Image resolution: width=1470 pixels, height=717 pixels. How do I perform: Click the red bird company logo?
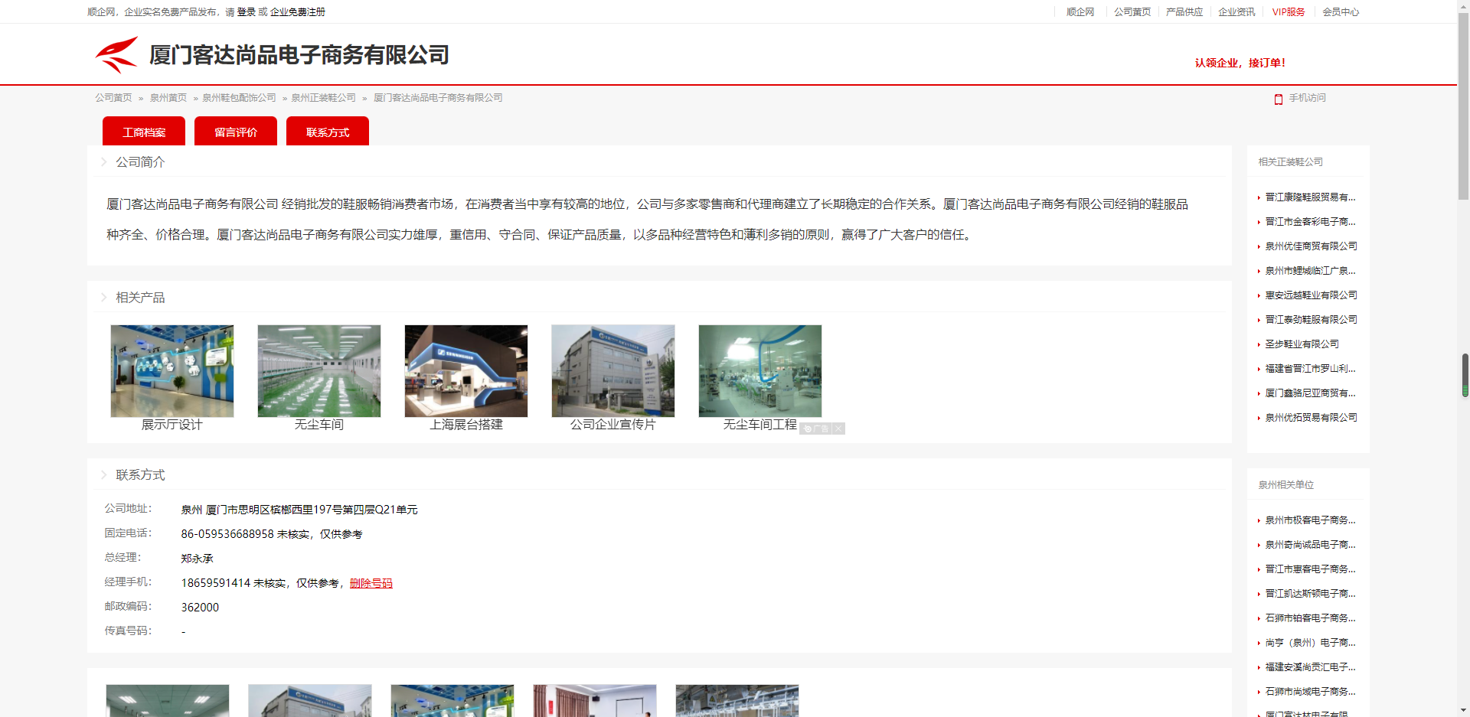coord(116,54)
